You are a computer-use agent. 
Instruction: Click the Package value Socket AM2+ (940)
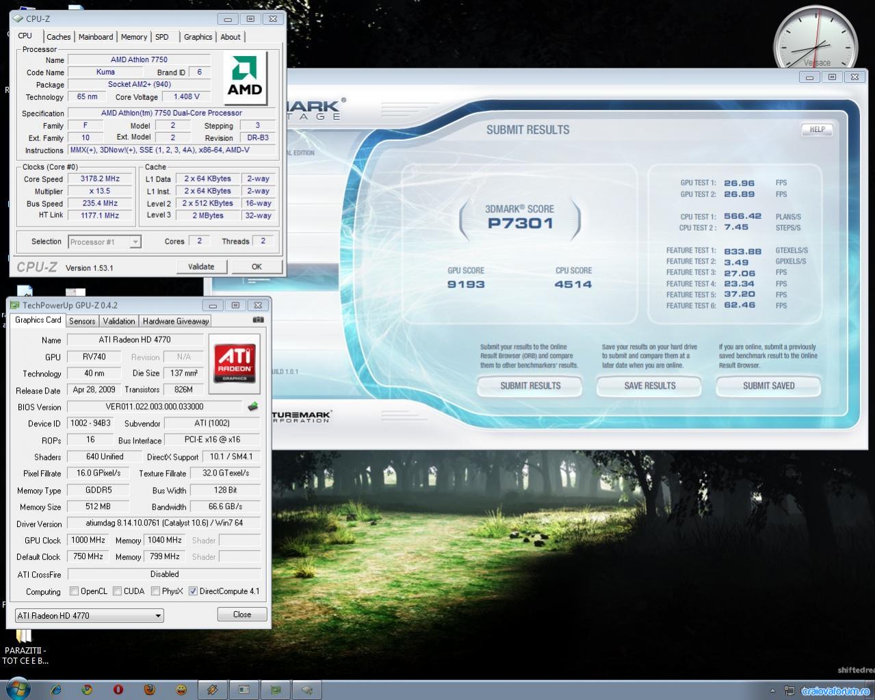point(139,84)
